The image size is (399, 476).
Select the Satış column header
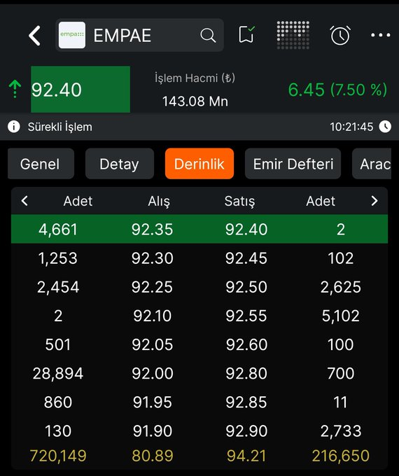(239, 202)
